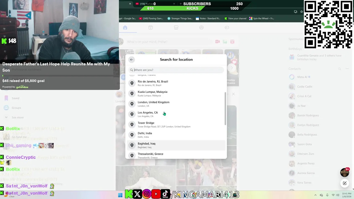This screenshot has width=354, height=199.
Task: Go back using the dialog's arrow button
Action: [x=132, y=59]
